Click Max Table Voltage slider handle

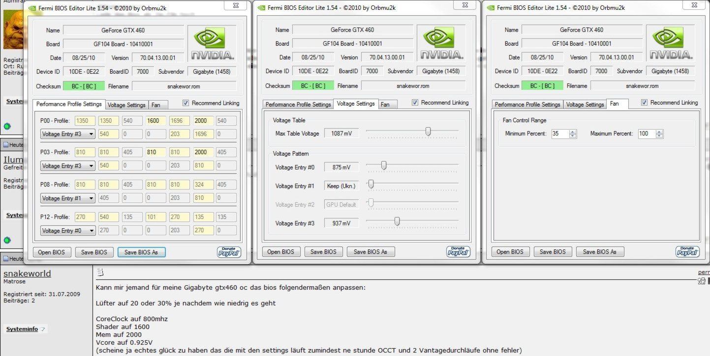pyautogui.click(x=428, y=132)
